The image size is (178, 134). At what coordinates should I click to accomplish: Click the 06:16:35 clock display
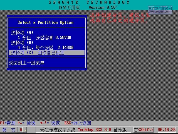(x=167, y=130)
